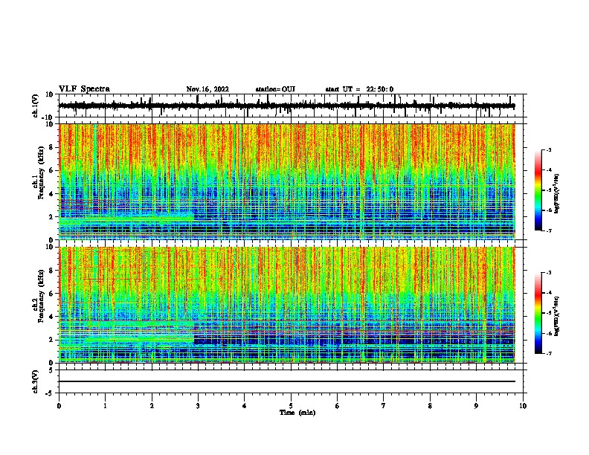Click the "-10" tick of the ch.1(V) axis
The width and height of the screenshot is (589, 455).
click(x=48, y=117)
